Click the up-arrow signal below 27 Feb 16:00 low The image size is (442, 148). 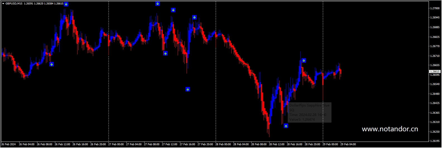pyautogui.click(x=188, y=89)
